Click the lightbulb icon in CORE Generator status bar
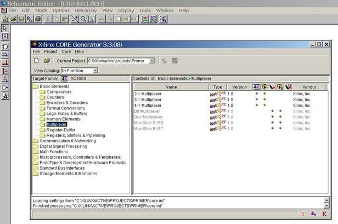This screenshot has width=338, height=224. point(302,214)
